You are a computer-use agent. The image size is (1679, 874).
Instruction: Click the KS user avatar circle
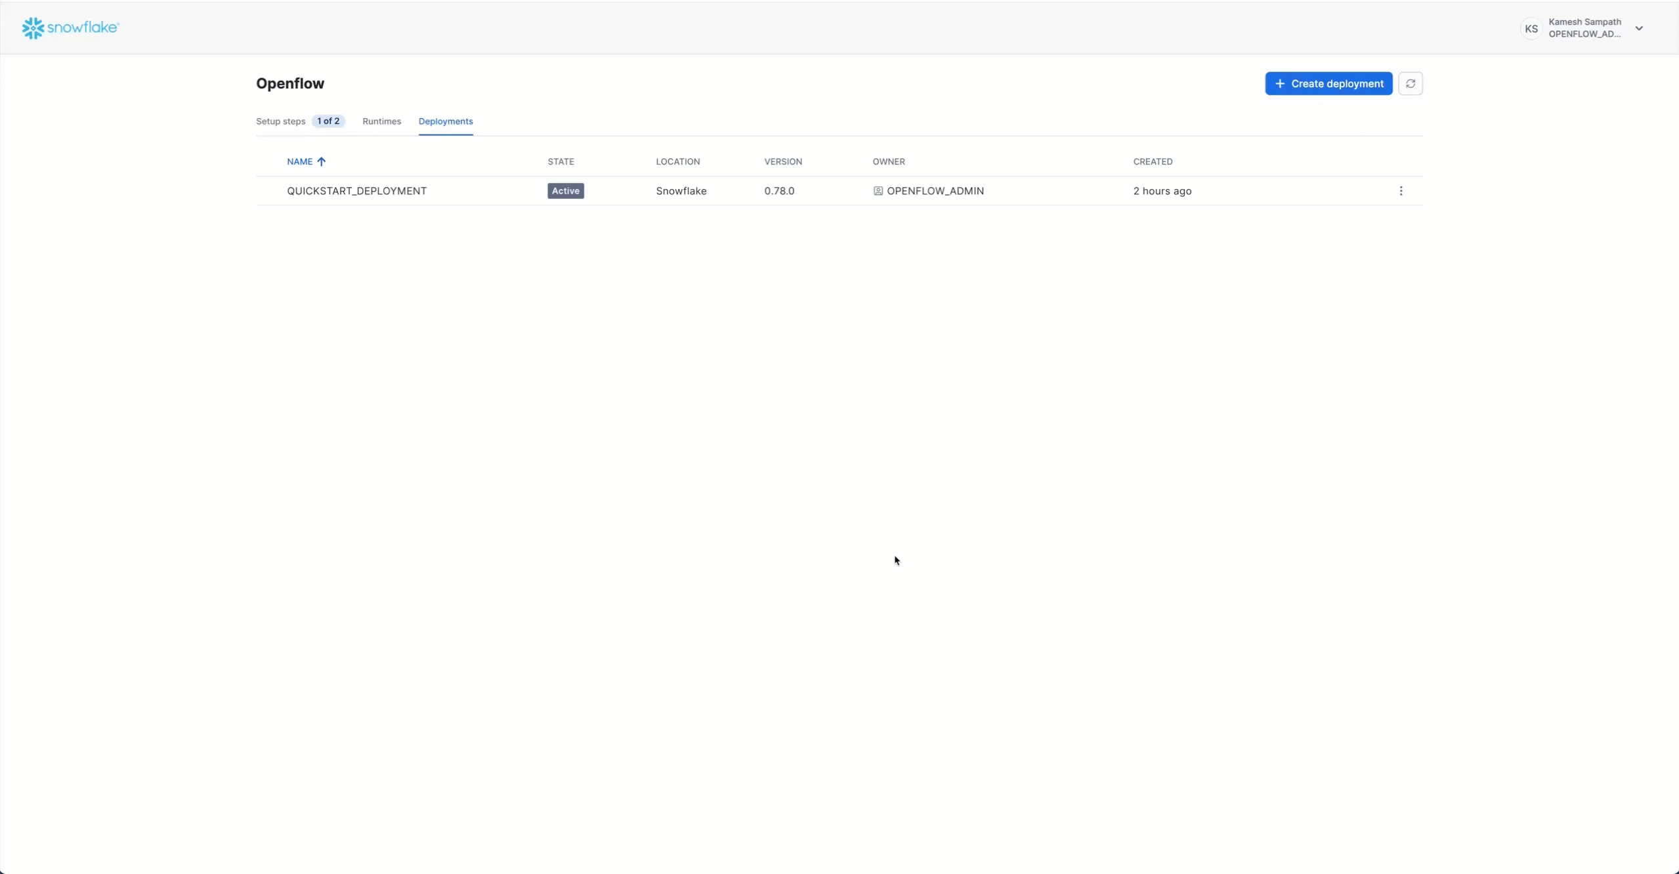1529,28
